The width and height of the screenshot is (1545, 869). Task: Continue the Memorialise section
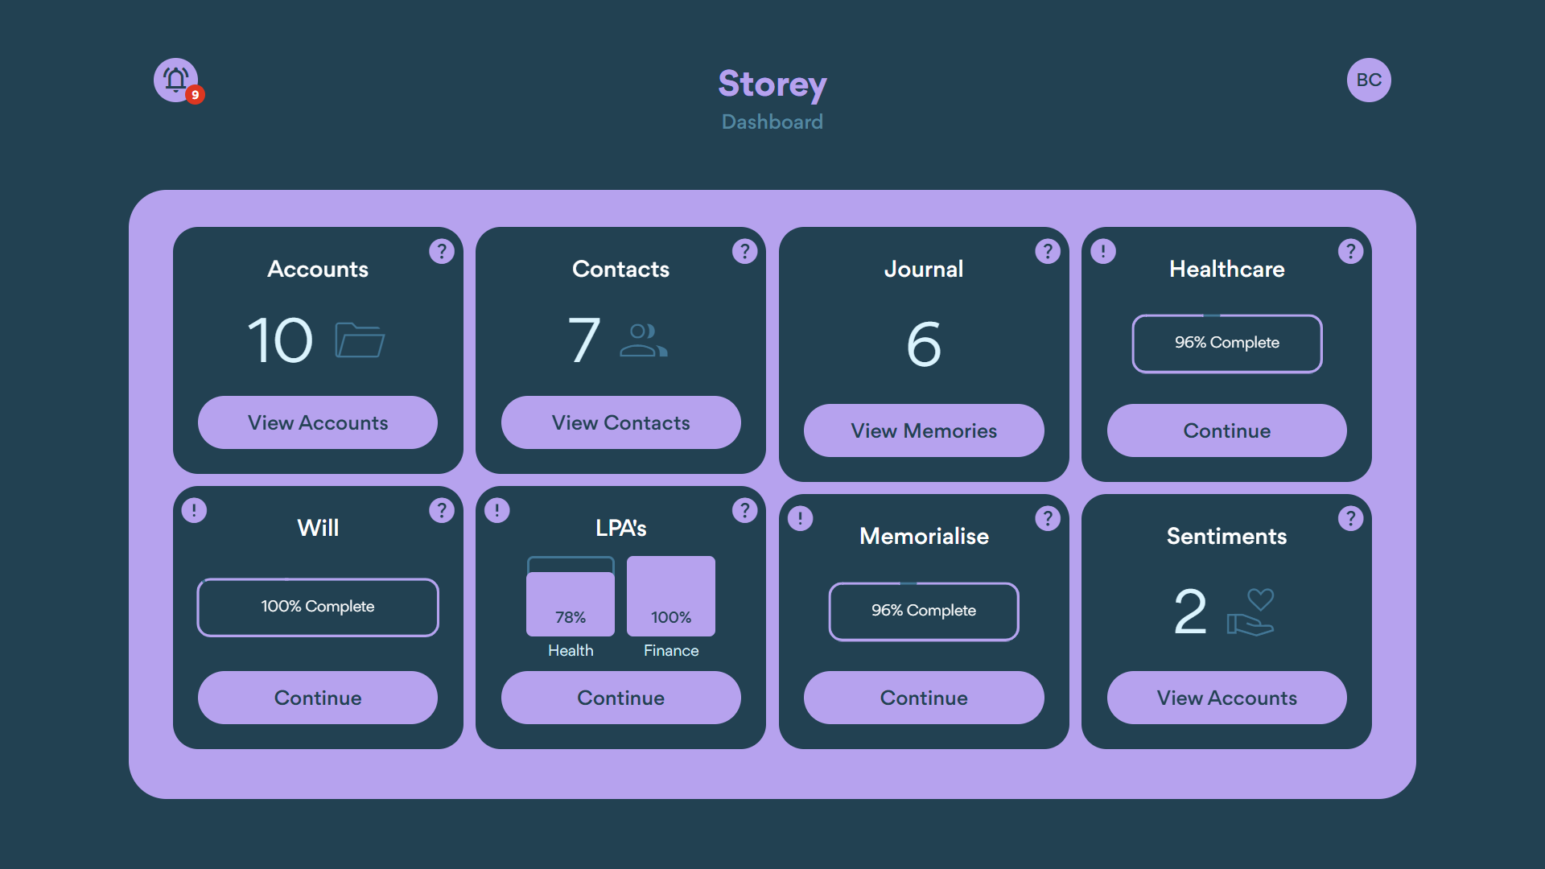(x=923, y=698)
